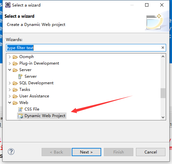Click the Dynamic Web Project globe icon
Viewport: 172px width, 164px height.
tap(21, 116)
